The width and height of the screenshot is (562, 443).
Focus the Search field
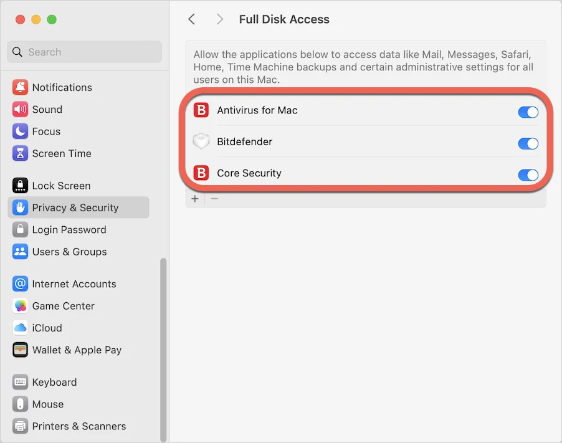coord(84,52)
